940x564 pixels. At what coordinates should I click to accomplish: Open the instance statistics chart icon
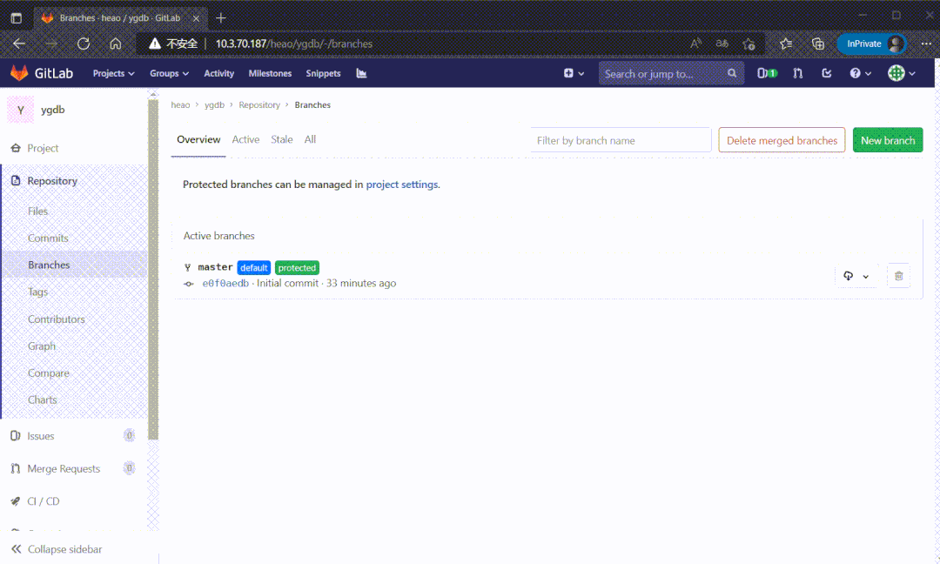(361, 73)
